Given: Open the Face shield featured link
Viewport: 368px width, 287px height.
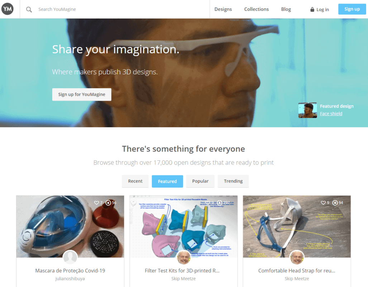Looking at the screenshot, I should pyautogui.click(x=331, y=113).
